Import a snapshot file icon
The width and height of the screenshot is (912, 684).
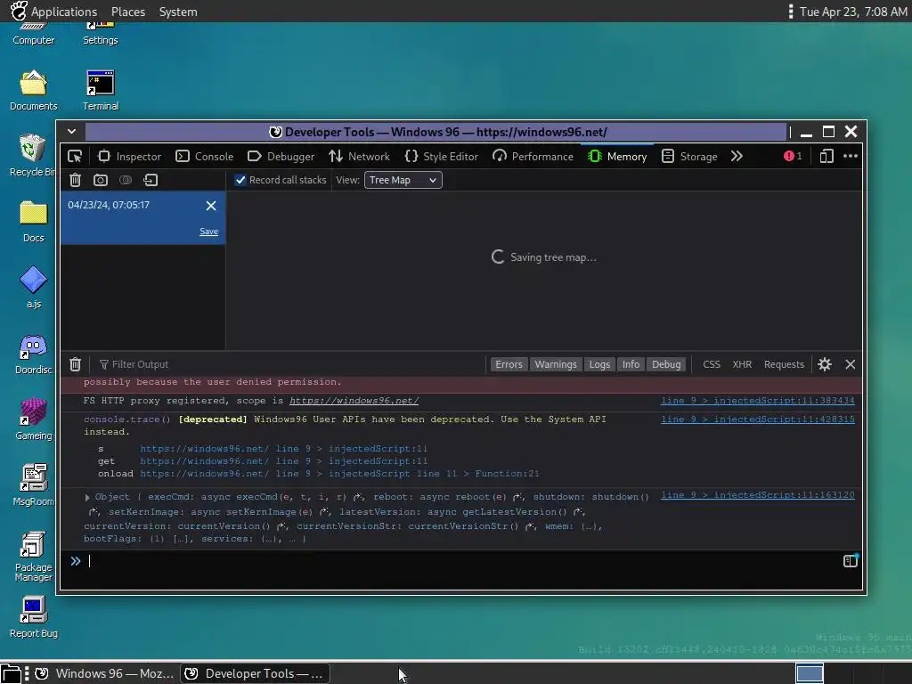pyautogui.click(x=151, y=180)
